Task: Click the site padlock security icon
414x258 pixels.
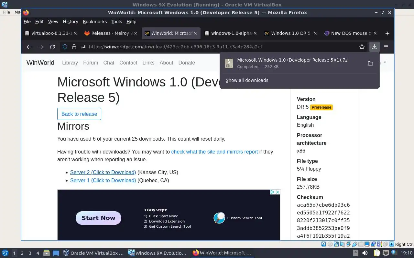Action: pos(74,47)
